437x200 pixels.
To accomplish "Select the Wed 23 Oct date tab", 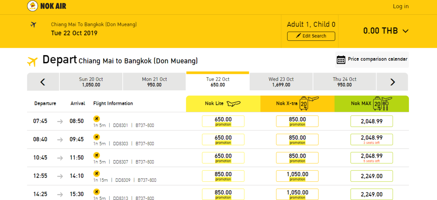I will coord(281,82).
